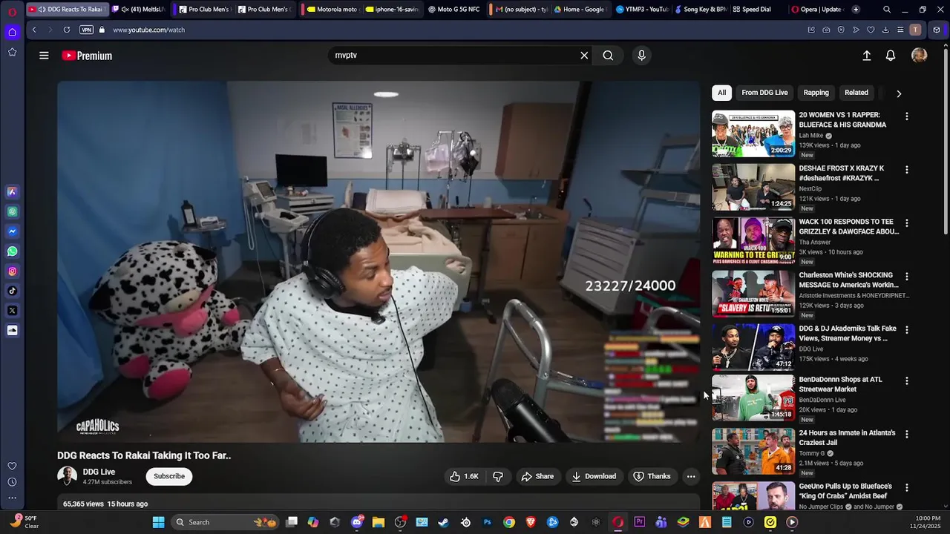Select the All filter chip
This screenshot has width=950, height=534.
point(721,93)
